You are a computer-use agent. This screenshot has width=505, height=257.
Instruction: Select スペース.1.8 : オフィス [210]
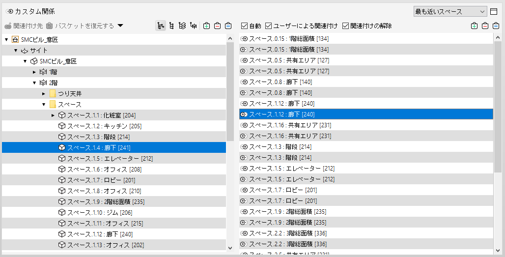[x=114, y=191]
